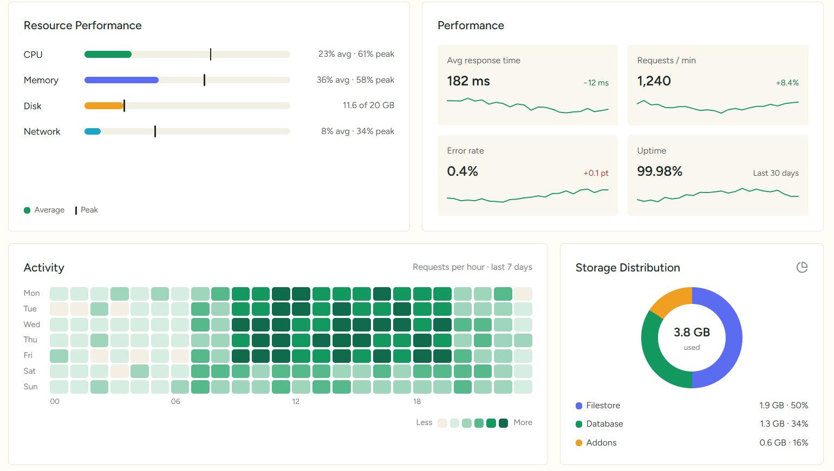Screen dimensions: 834x471
Task: Click the '12' hour axis label
Action: pyautogui.click(x=296, y=401)
